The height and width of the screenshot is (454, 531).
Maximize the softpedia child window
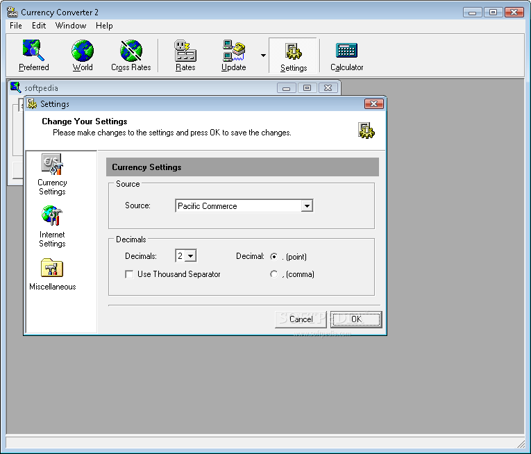click(307, 88)
